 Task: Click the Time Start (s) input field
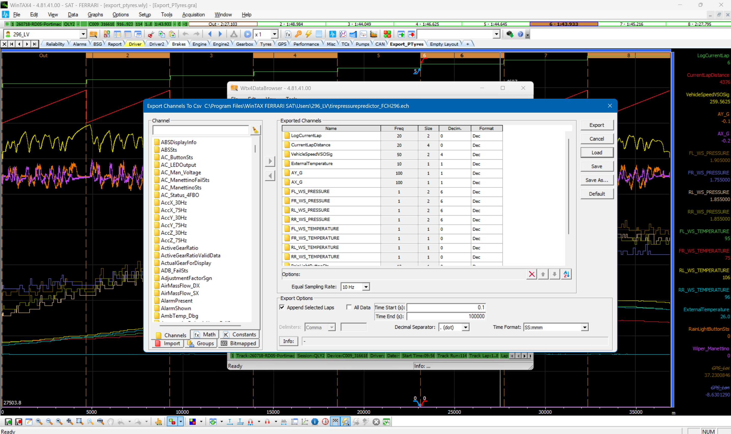coord(446,307)
